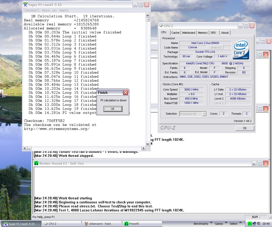Viewport: 272px width, 227px height.
Task: Click the Rated FSB value 1600.1 MHz
Action: pos(191,103)
